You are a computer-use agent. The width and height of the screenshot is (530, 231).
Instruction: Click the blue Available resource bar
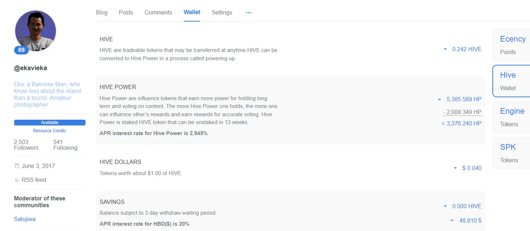click(50, 123)
